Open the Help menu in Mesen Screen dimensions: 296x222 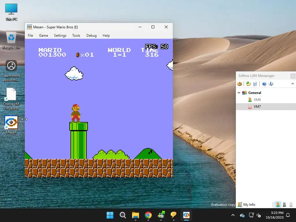106,36
